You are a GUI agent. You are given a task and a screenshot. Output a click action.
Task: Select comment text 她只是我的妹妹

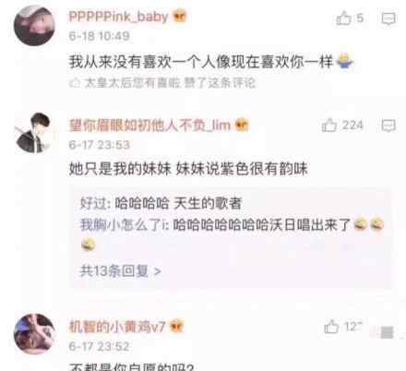(x=120, y=169)
